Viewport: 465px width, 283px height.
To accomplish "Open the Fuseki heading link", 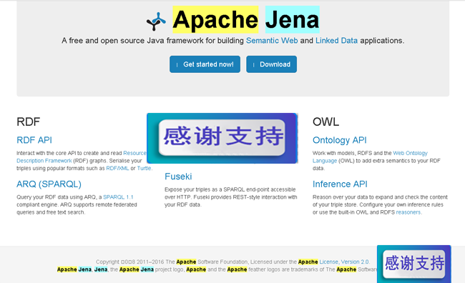I will point(178,177).
